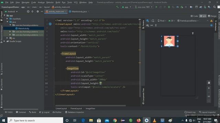Viewport: 220px width, 123px height.
Task: Expand the res folder
Action: [x=7, y=38]
